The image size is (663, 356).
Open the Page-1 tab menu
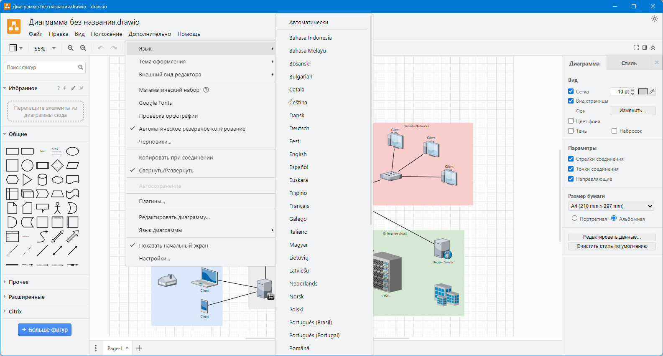(x=118, y=348)
